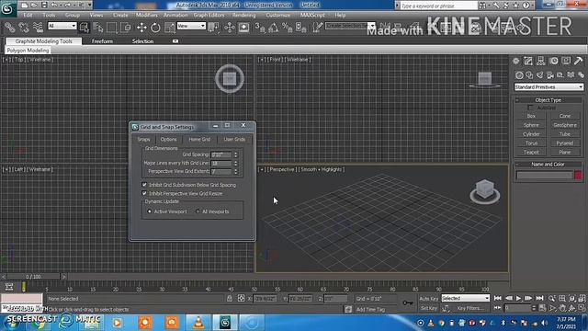Activate the Select and Move tool
The width and height of the screenshot is (588, 331).
click(141, 27)
